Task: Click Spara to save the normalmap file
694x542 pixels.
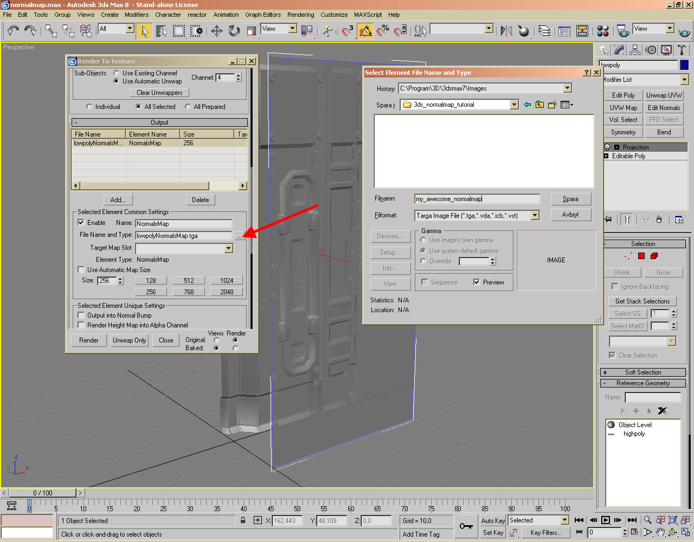Action: (571, 199)
